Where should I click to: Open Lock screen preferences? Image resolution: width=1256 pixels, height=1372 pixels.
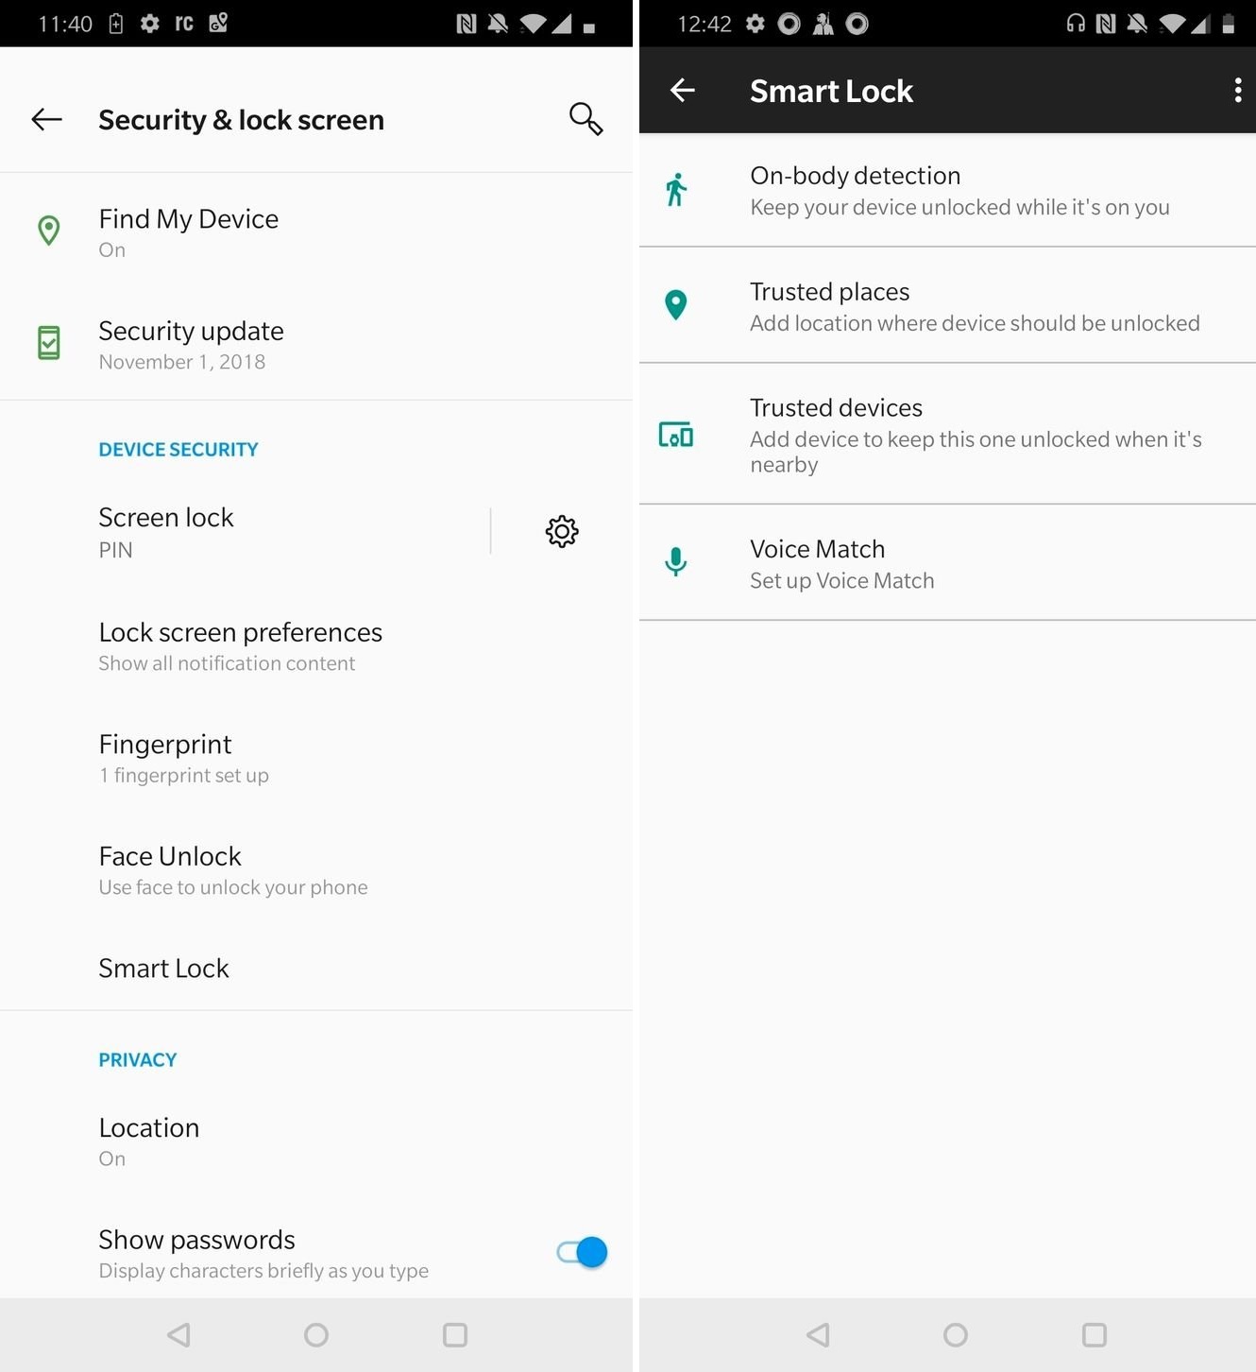click(316, 646)
